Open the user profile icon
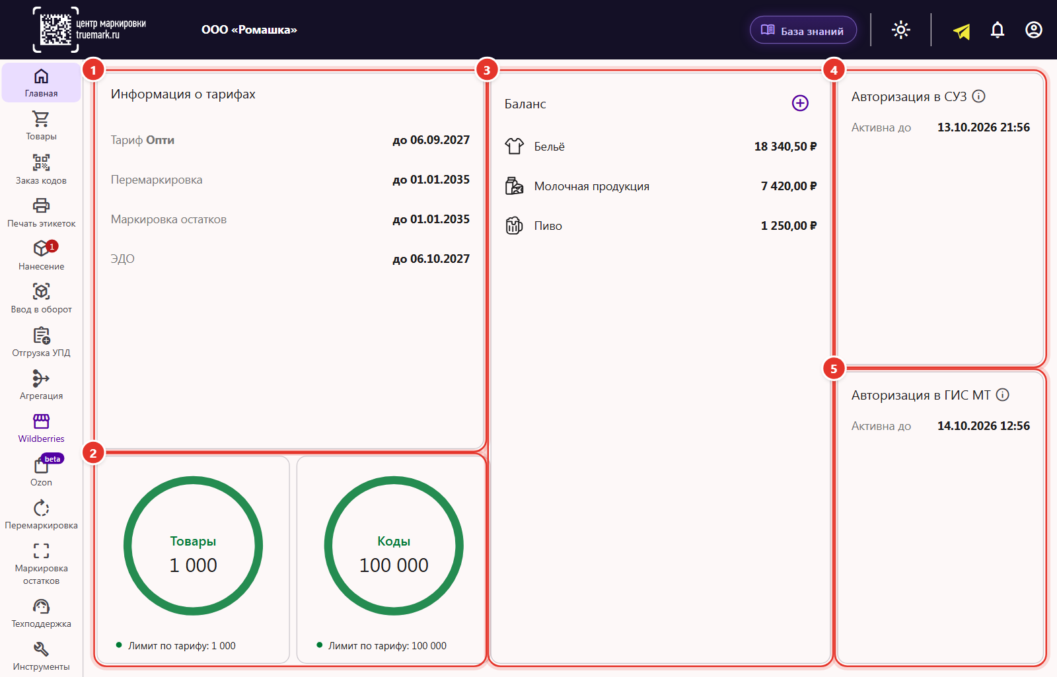This screenshot has height=677, width=1057. coord(1034,30)
